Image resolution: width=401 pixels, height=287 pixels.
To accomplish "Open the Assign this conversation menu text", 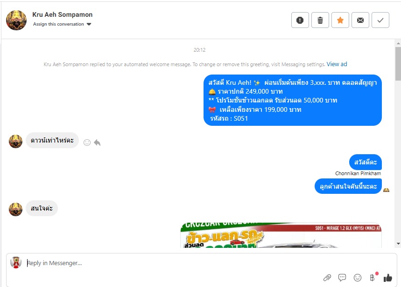I will point(58,24).
